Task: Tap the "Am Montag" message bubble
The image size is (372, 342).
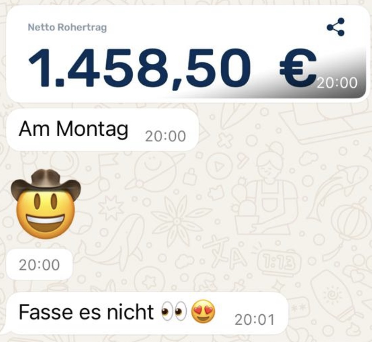Action: click(x=102, y=130)
